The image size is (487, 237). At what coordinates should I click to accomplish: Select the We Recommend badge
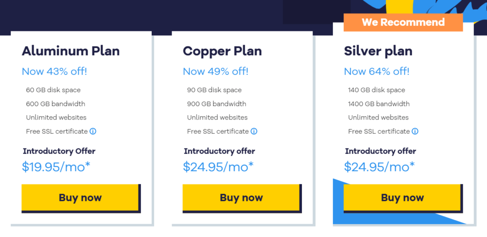click(403, 22)
